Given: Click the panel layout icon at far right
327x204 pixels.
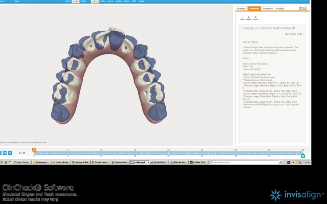Looking at the screenshot, I should click(305, 9).
